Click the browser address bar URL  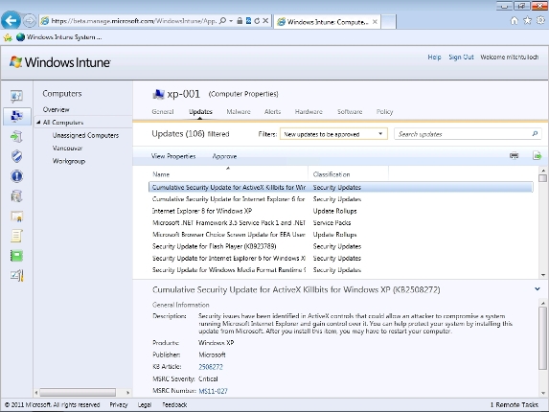click(134, 21)
